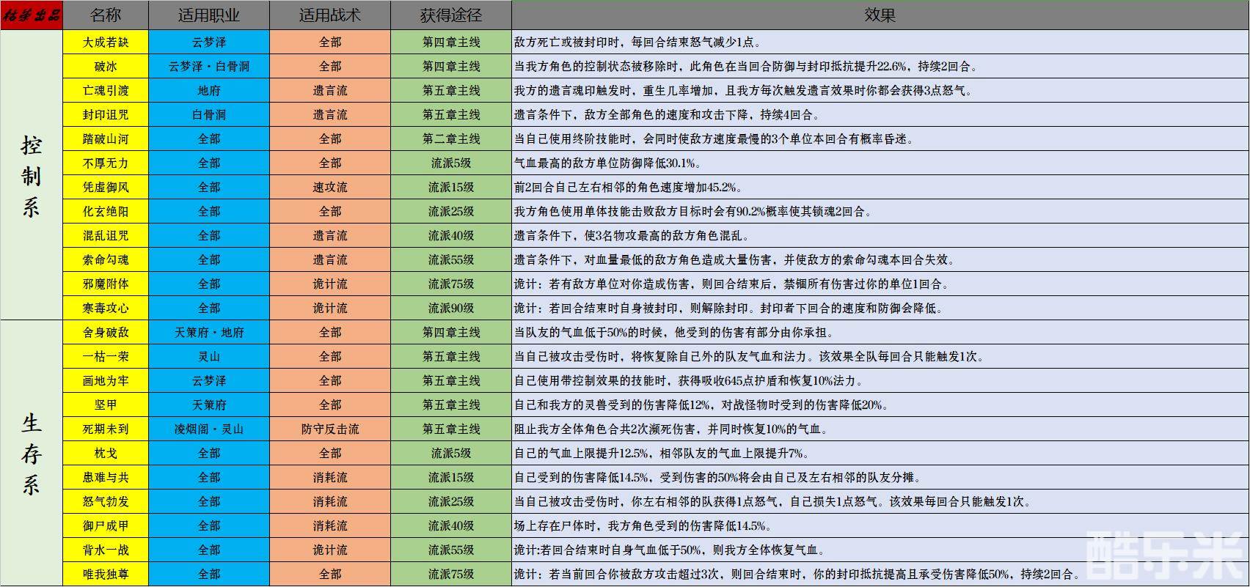Image resolution: width=1250 pixels, height=587 pixels.
Task: Click the red logo in the top-left corner
Action: [32, 15]
